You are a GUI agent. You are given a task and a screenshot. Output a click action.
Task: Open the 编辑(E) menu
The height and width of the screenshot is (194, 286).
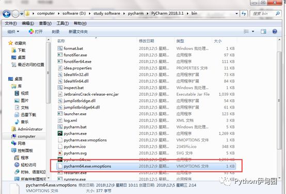click(28, 24)
